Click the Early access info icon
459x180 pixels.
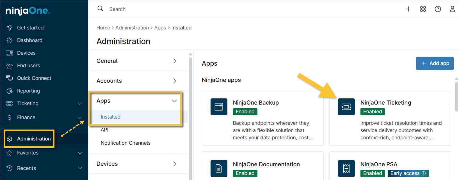(424, 173)
